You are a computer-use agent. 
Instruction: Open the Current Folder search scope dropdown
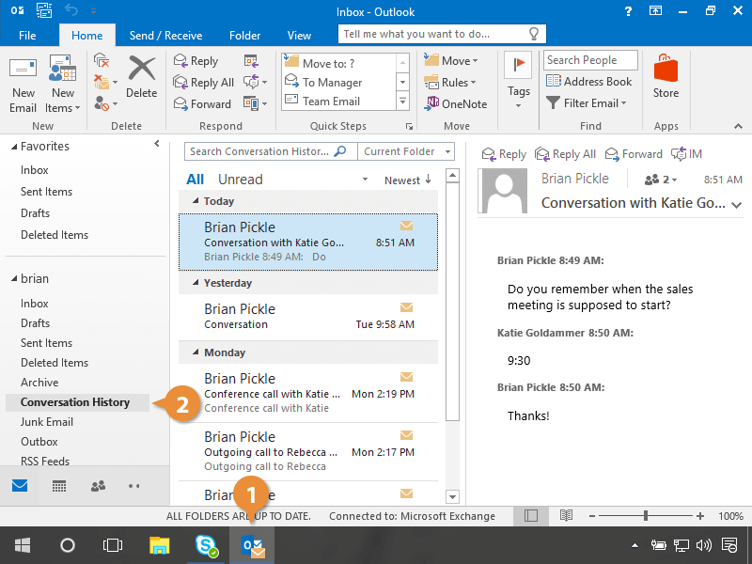[407, 151]
